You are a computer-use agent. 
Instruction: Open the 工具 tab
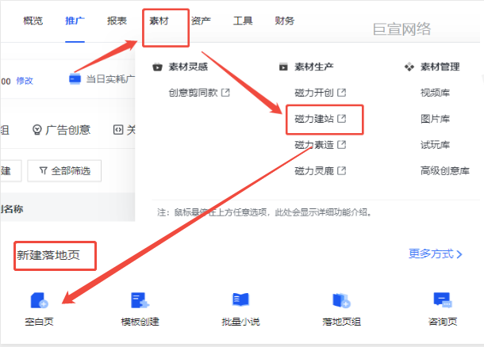[243, 21]
